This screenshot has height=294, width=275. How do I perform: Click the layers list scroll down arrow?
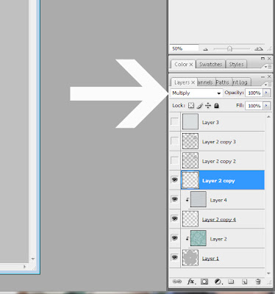(x=268, y=273)
